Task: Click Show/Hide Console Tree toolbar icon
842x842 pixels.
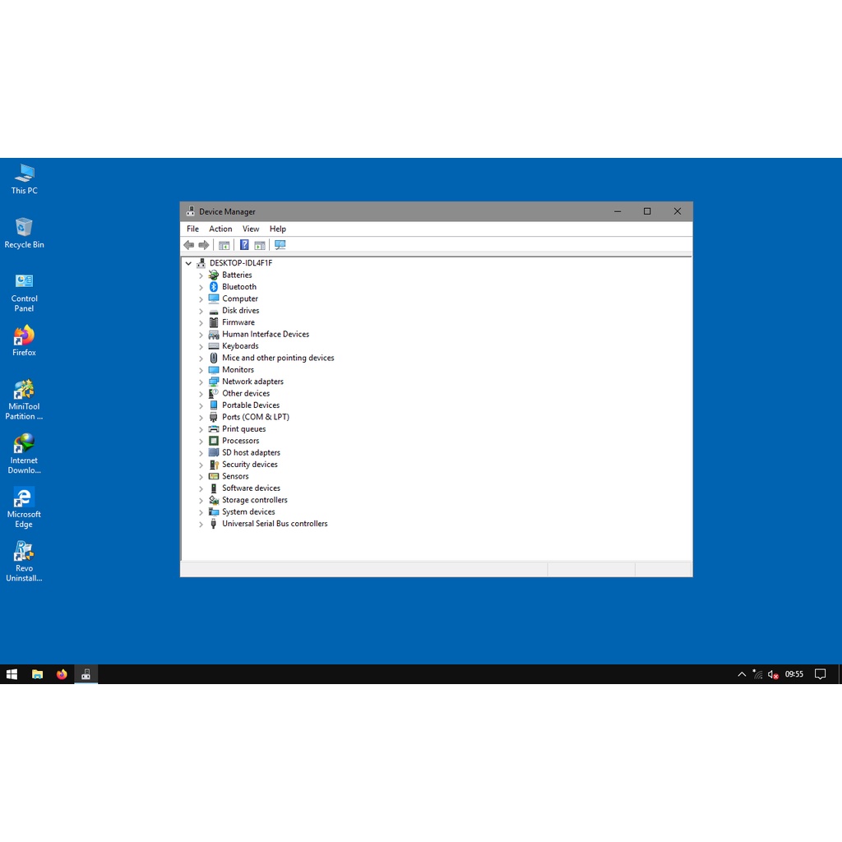Action: point(224,245)
